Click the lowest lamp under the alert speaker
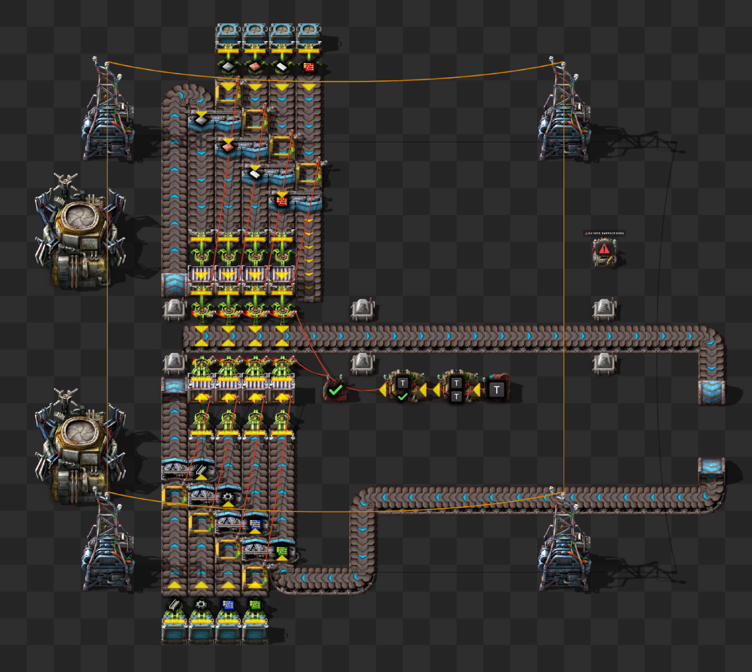 click(x=604, y=363)
